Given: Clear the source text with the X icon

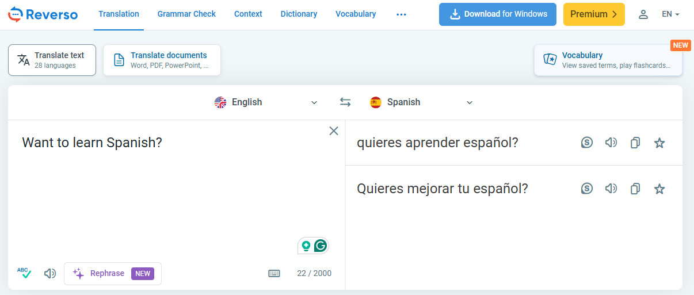Looking at the screenshot, I should (x=334, y=131).
